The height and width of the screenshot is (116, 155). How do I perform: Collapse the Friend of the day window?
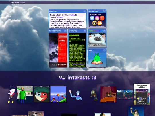point(104,31)
